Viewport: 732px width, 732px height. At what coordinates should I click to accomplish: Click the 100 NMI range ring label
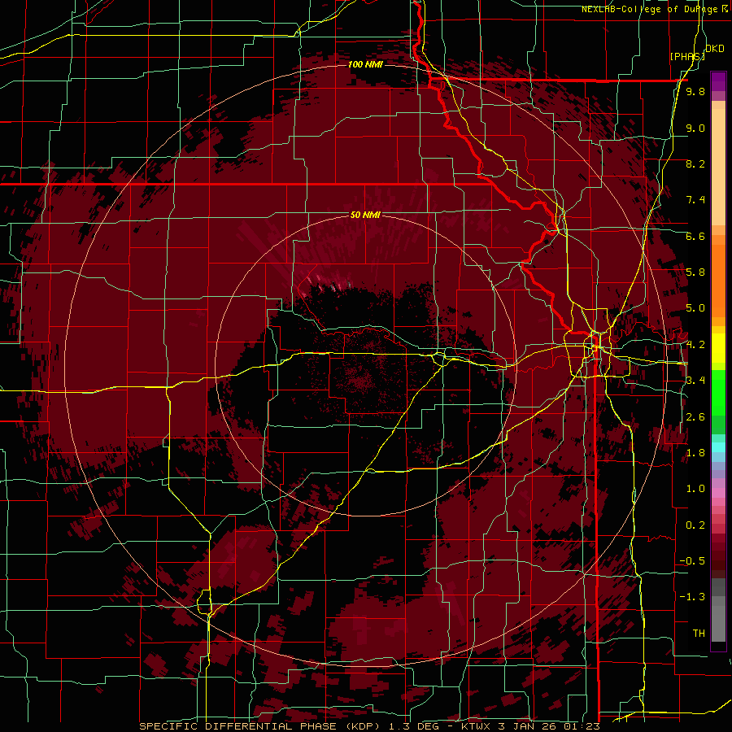tap(365, 64)
